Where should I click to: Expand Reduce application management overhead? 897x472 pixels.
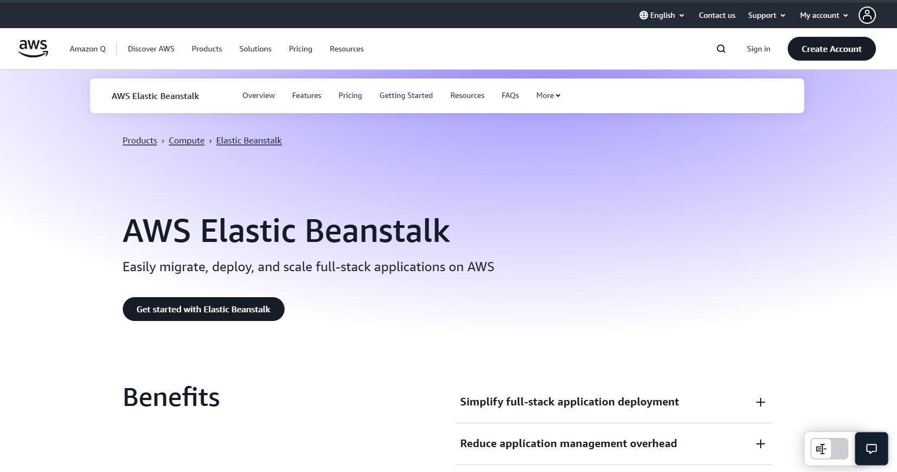coord(613,444)
